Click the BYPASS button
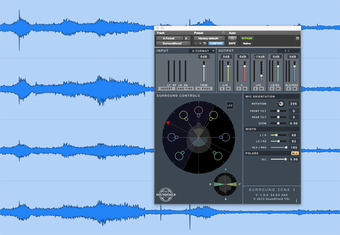This screenshot has height=235, width=340. tap(247, 38)
